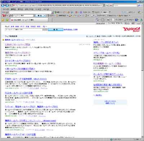This screenshot has height=141, width=144.
Task: Click the Yahoo! toolbar Y! logo
Action: coord(4,15)
